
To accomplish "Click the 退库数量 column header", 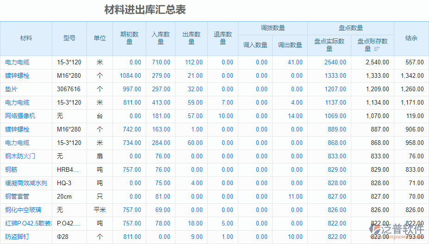I will click(223, 38).
